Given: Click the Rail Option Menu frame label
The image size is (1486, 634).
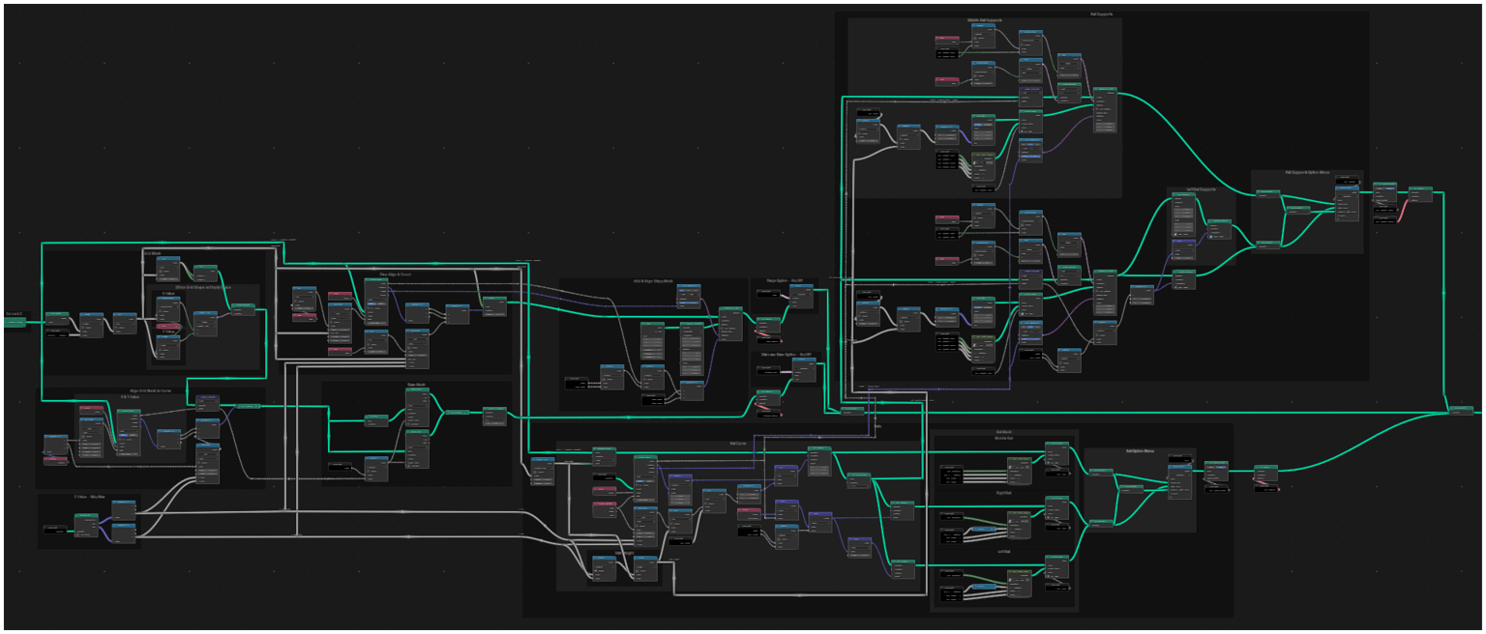Looking at the screenshot, I should pyautogui.click(x=1141, y=450).
